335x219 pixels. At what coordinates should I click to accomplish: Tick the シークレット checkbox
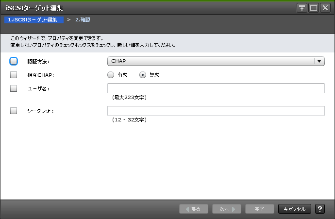click(x=14, y=111)
